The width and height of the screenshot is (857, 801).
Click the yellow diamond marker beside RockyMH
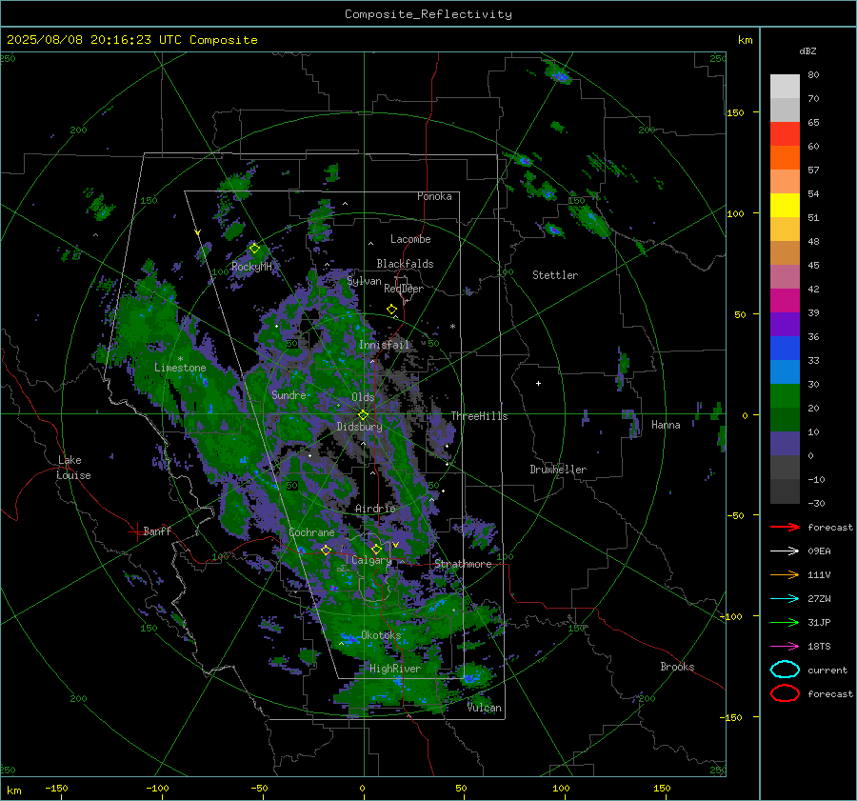click(254, 249)
